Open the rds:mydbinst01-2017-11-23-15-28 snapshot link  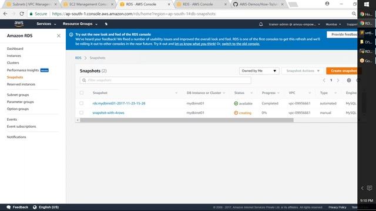(119, 103)
